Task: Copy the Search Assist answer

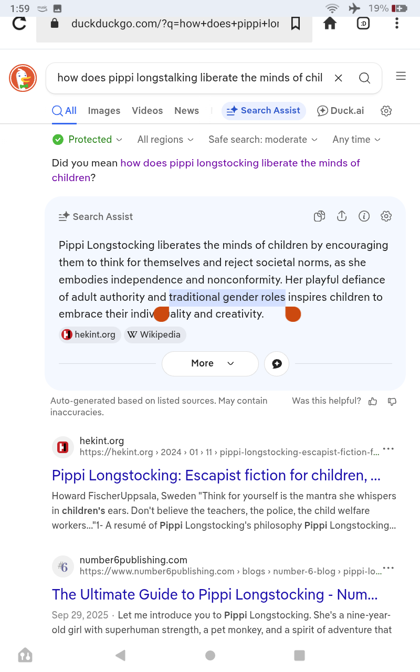Action: tap(319, 216)
